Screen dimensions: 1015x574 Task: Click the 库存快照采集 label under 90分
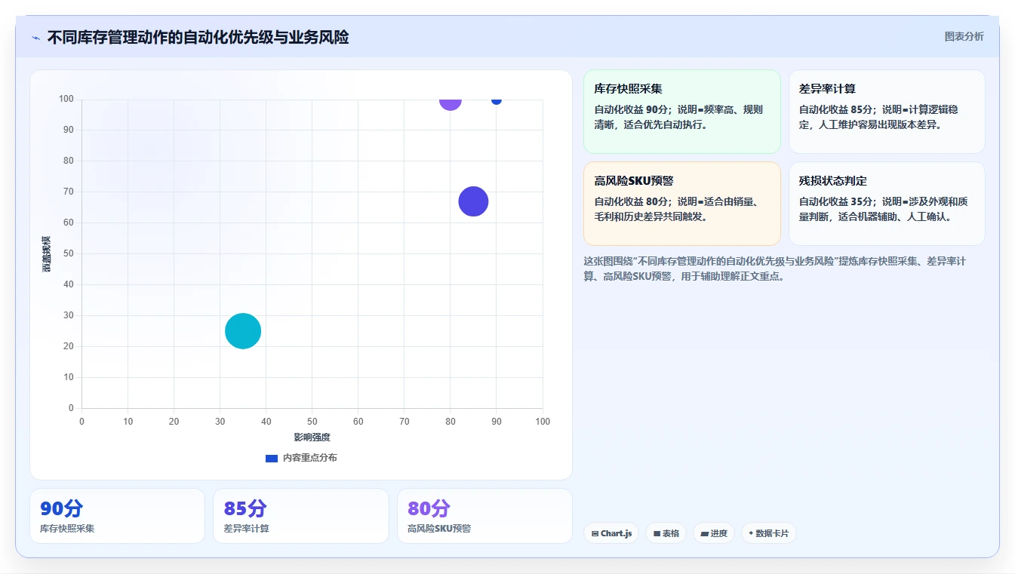point(67,529)
